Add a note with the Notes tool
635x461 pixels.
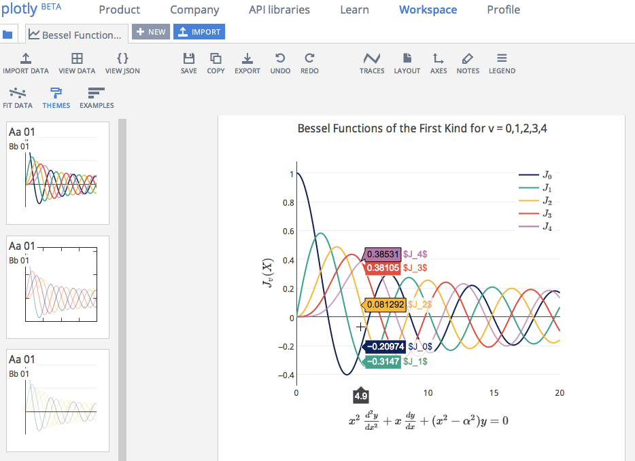click(x=468, y=63)
